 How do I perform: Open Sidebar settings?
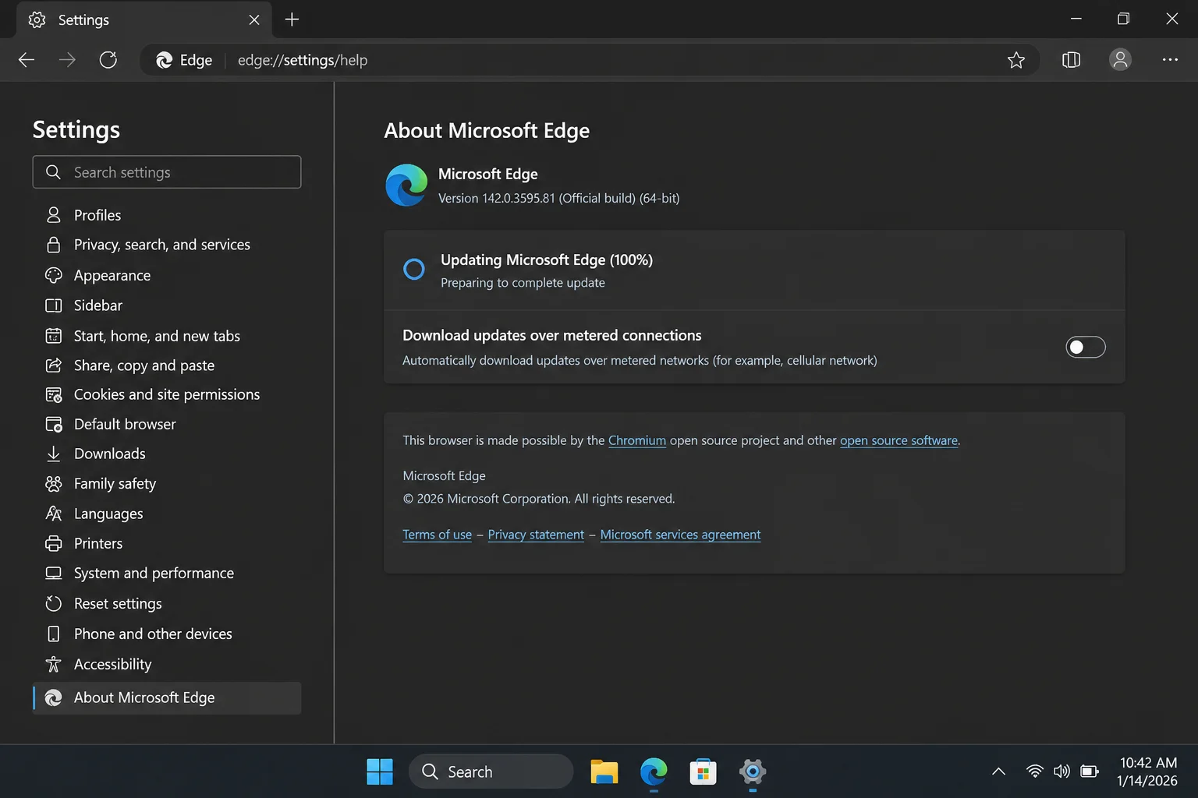point(167,305)
